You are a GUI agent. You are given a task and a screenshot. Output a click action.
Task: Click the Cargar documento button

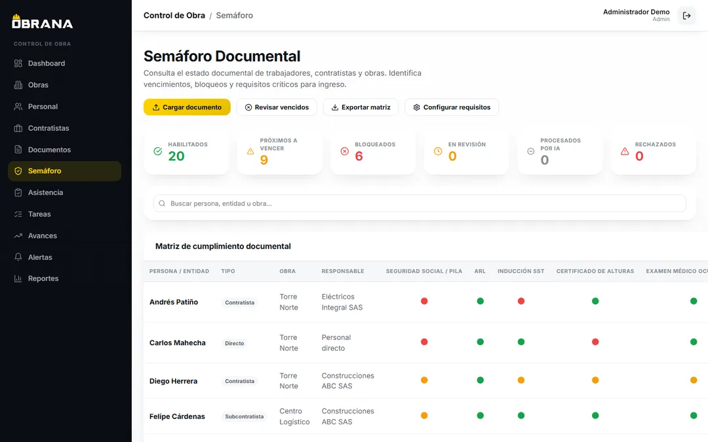pos(187,107)
